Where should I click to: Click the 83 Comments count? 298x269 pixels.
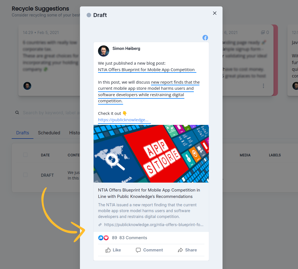133,238
